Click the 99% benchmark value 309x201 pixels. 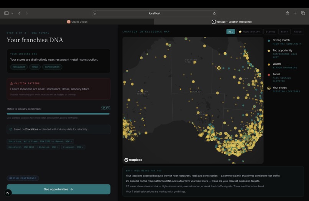106,108
